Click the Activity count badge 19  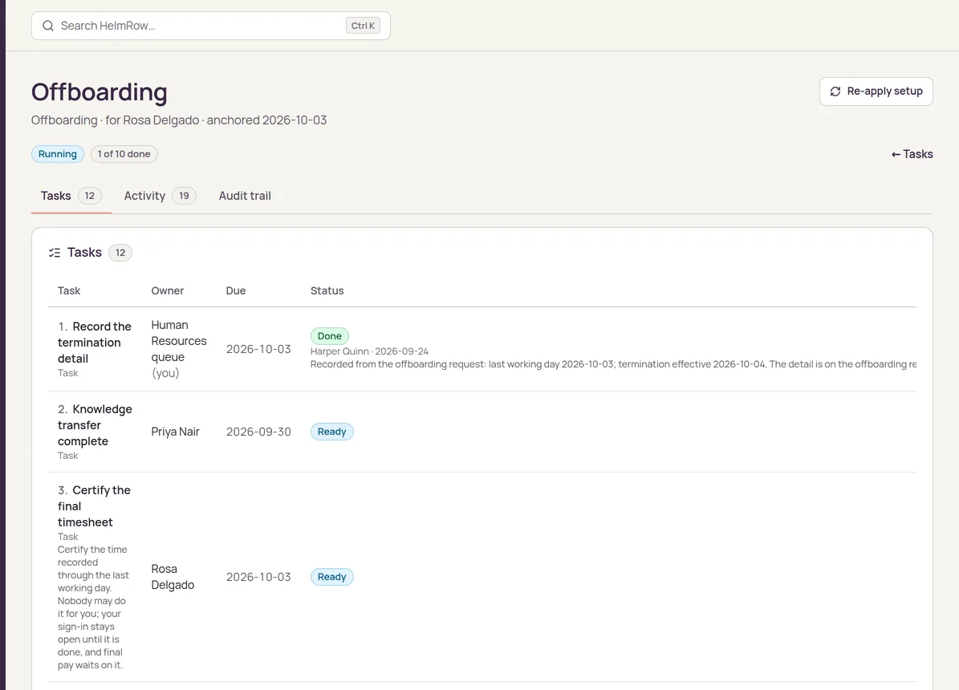[x=184, y=196]
